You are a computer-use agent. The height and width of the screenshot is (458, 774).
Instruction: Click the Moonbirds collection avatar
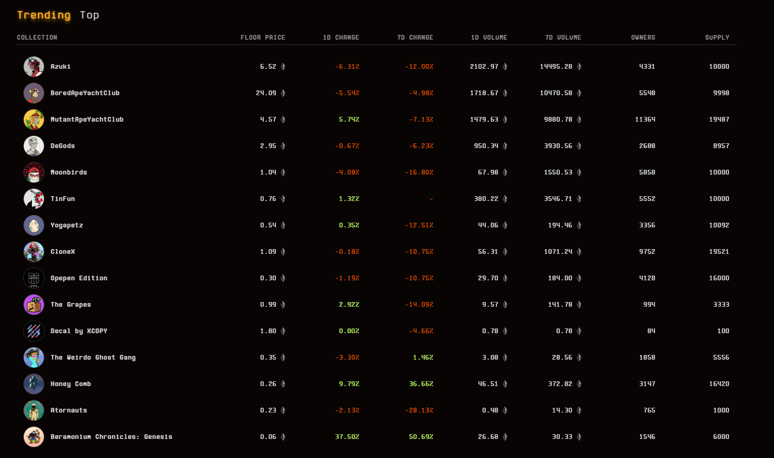point(34,172)
